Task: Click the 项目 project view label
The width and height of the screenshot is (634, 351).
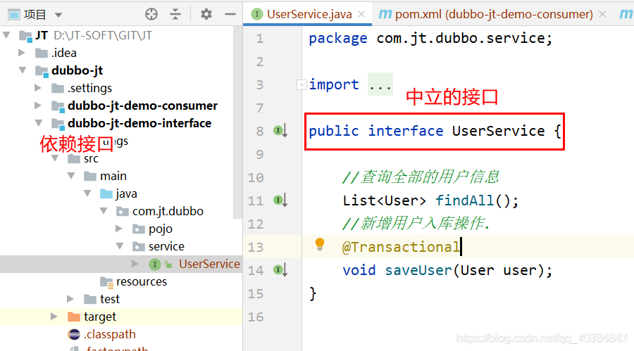Action: pyautogui.click(x=35, y=15)
